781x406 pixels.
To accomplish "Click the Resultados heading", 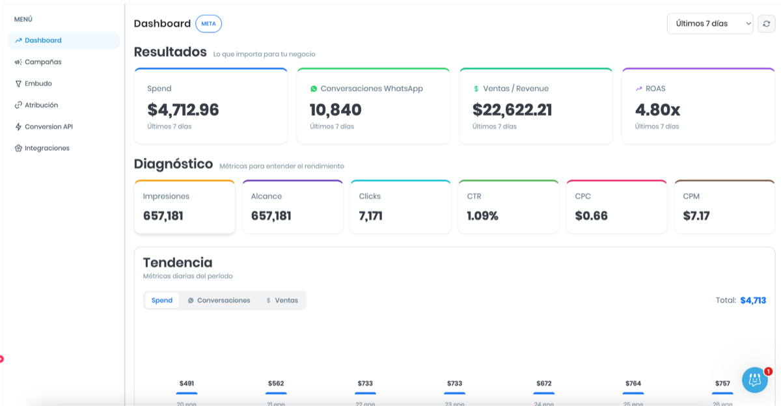I will pyautogui.click(x=171, y=52).
